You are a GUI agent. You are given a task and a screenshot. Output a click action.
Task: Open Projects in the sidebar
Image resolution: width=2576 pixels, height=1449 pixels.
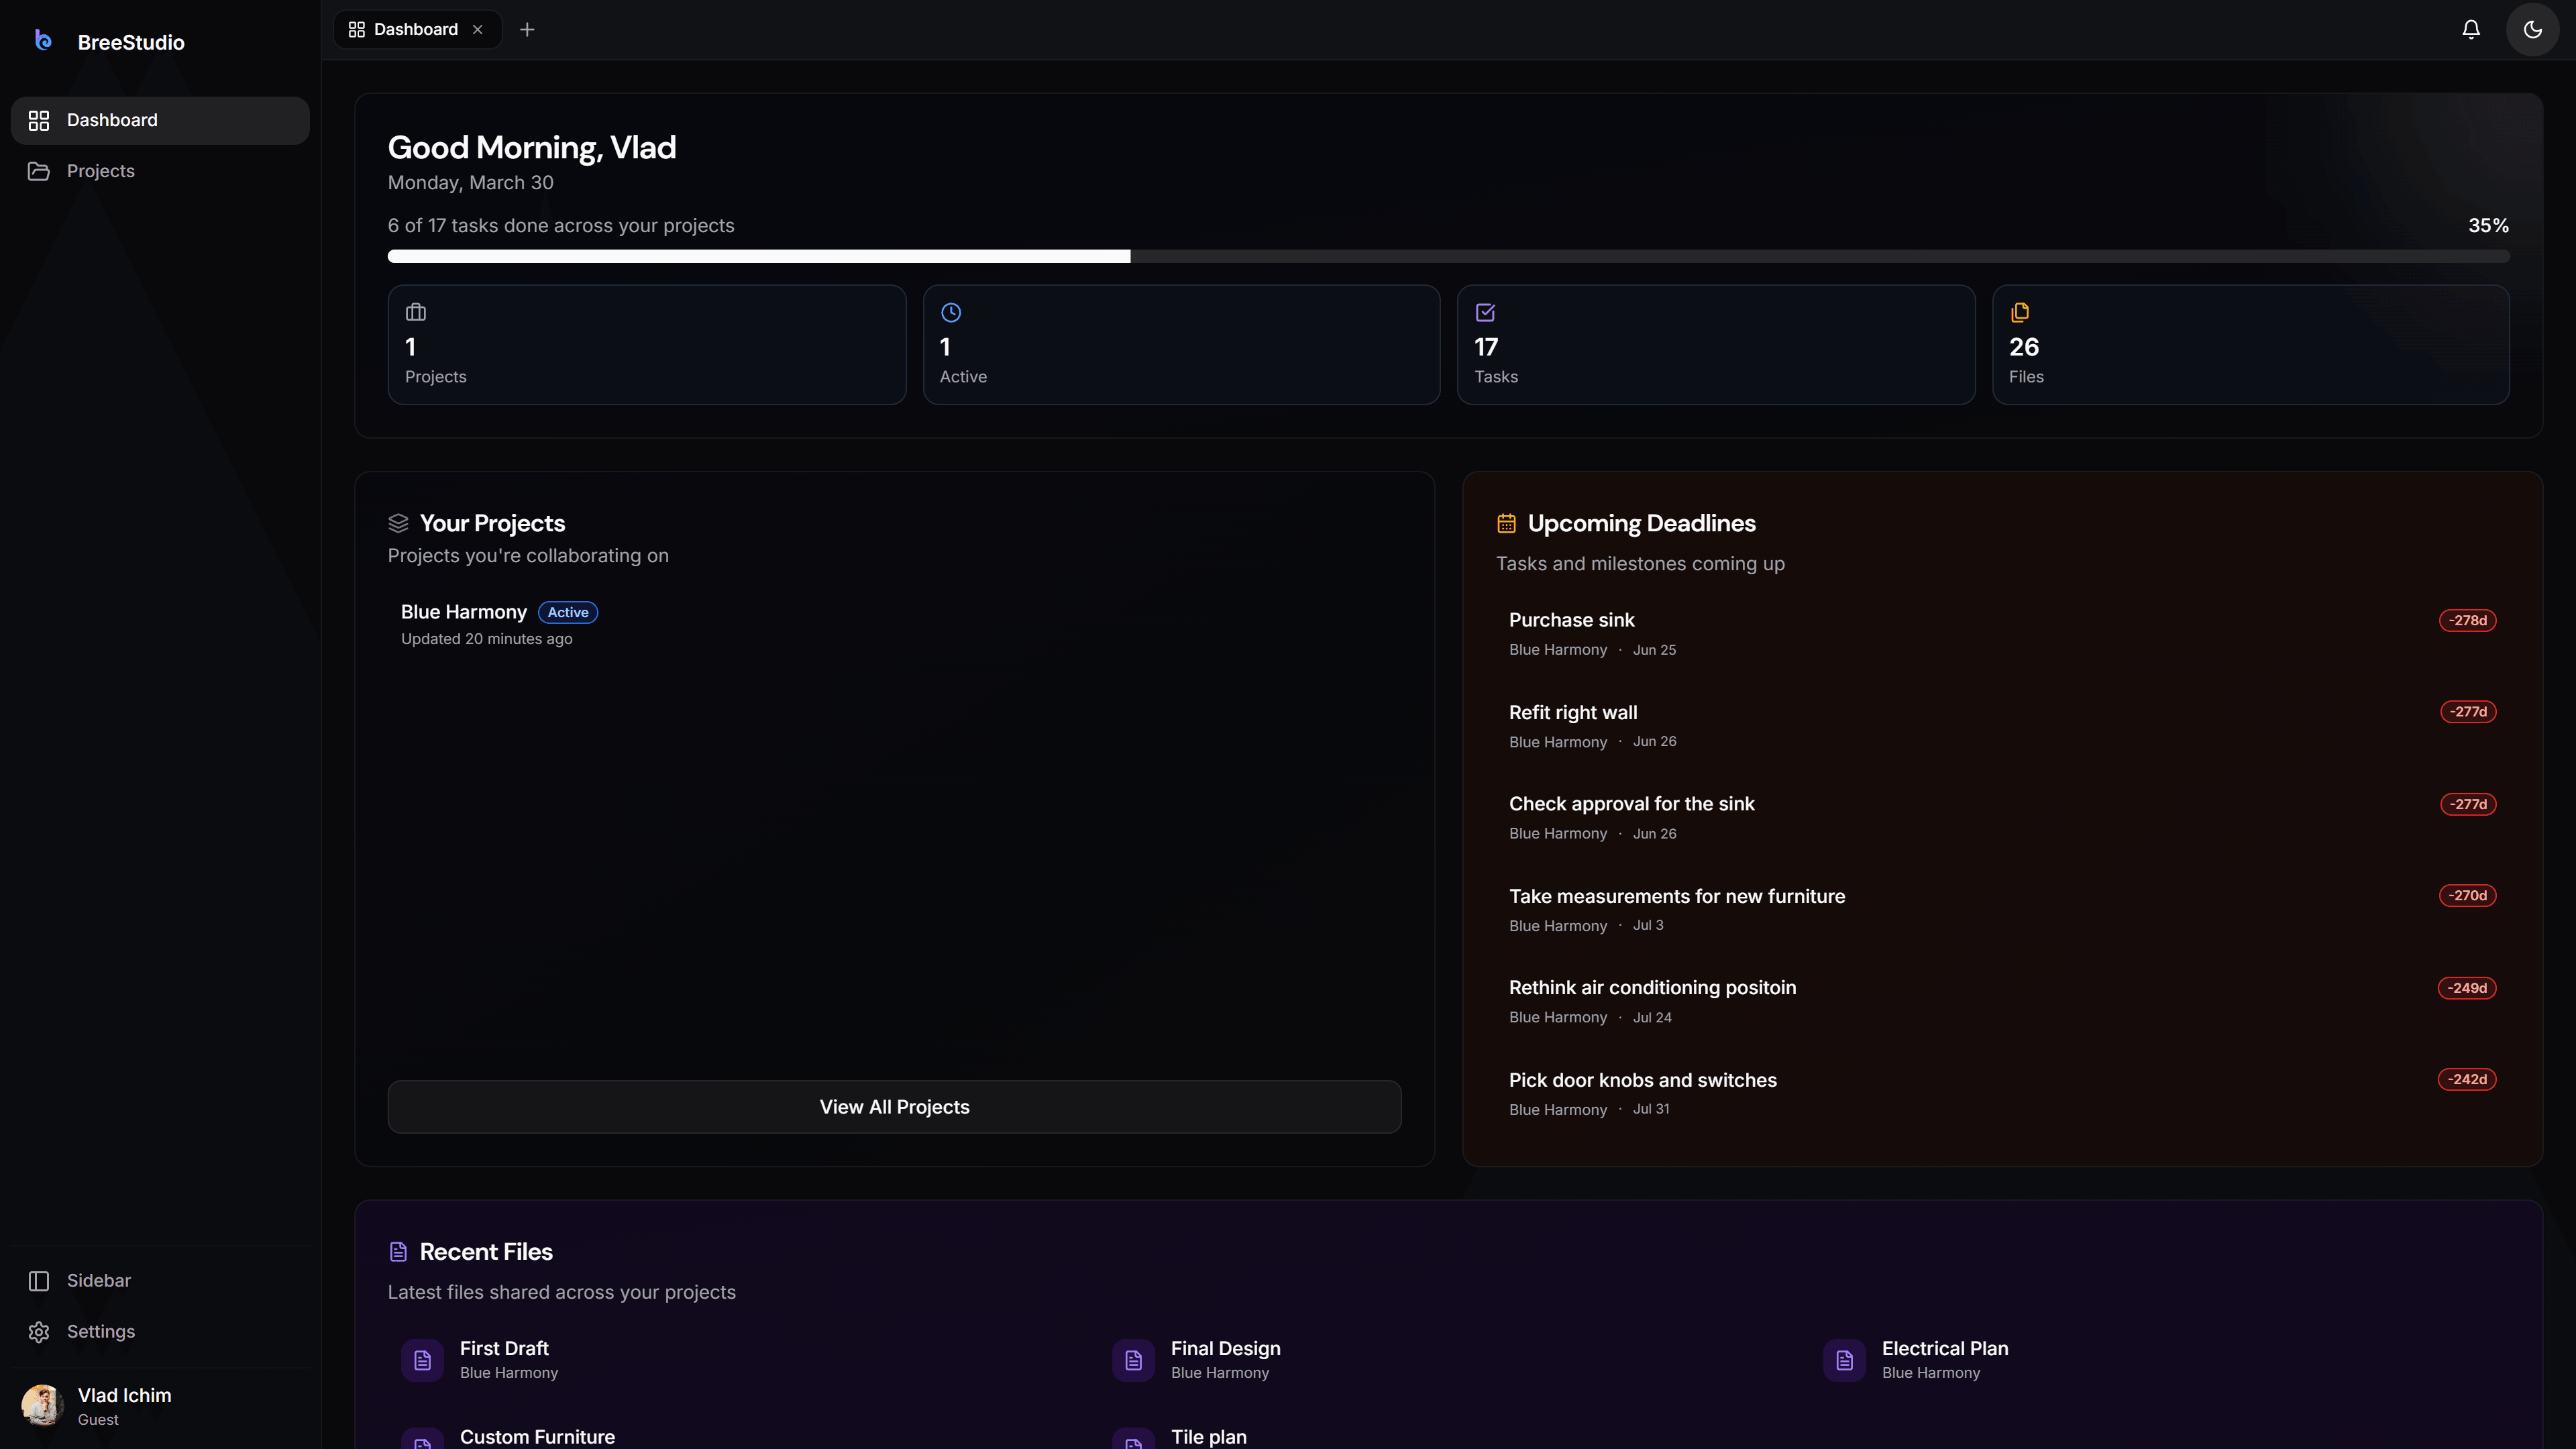[x=160, y=171]
